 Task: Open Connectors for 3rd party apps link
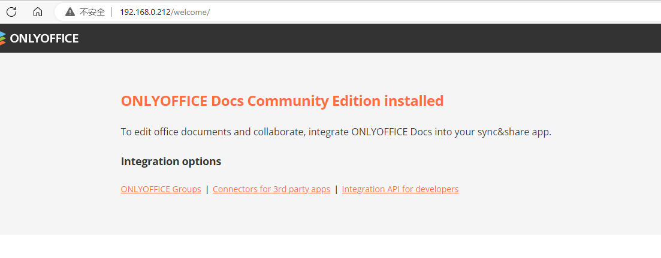pos(271,189)
